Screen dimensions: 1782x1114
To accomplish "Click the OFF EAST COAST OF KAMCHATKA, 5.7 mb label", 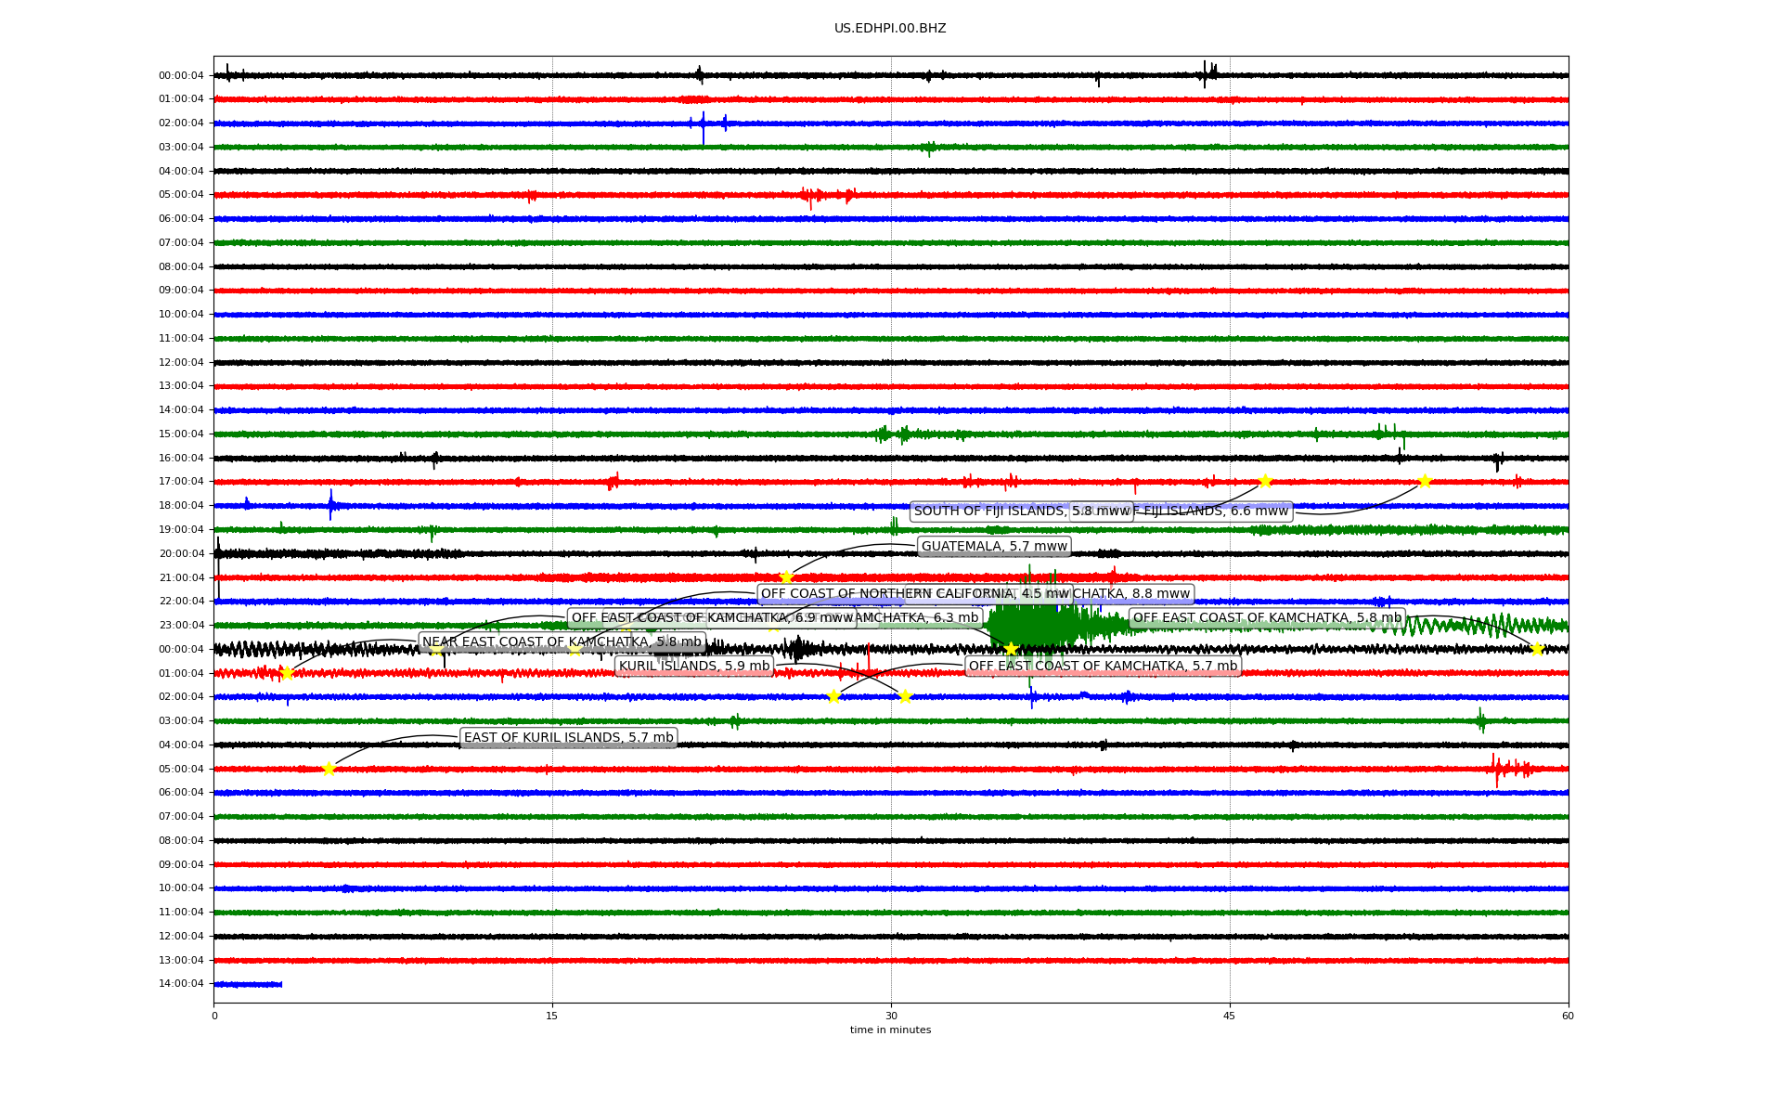I will point(1103,667).
